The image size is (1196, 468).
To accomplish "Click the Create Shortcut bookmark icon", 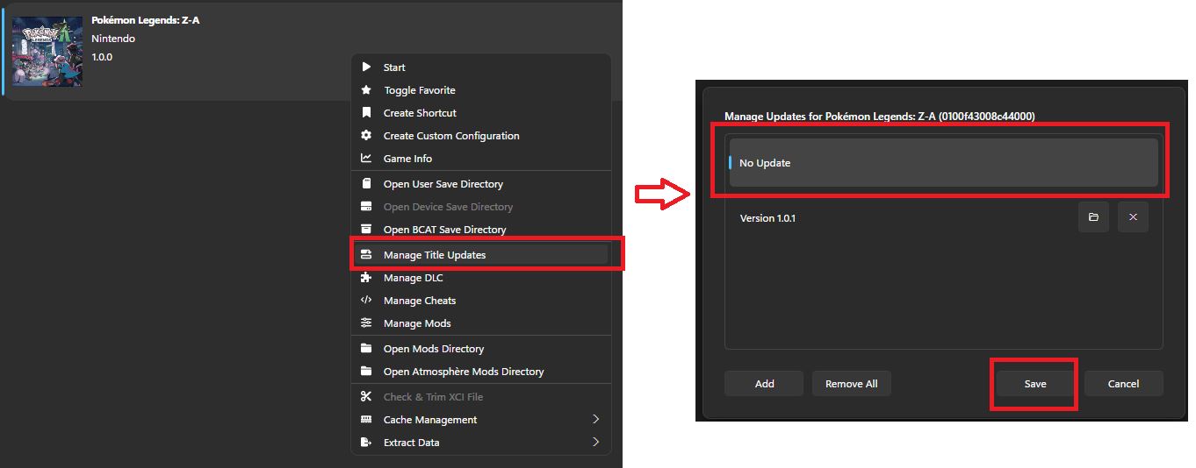I will [x=366, y=113].
